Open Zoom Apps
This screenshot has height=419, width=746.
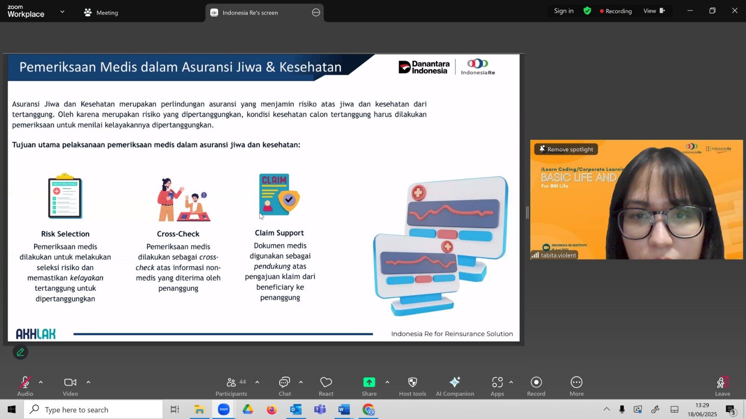coord(497,386)
